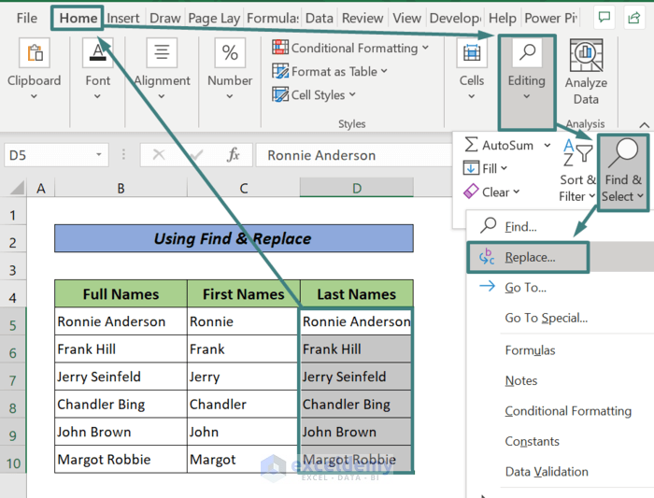Screen dimensions: 654x498
Task: Click the Alignment group icon
Action: [162, 54]
